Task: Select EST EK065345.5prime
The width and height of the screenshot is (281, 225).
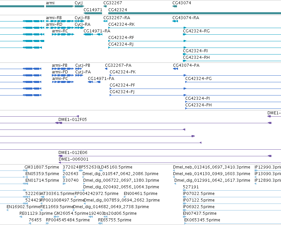Action: tap(202, 220)
